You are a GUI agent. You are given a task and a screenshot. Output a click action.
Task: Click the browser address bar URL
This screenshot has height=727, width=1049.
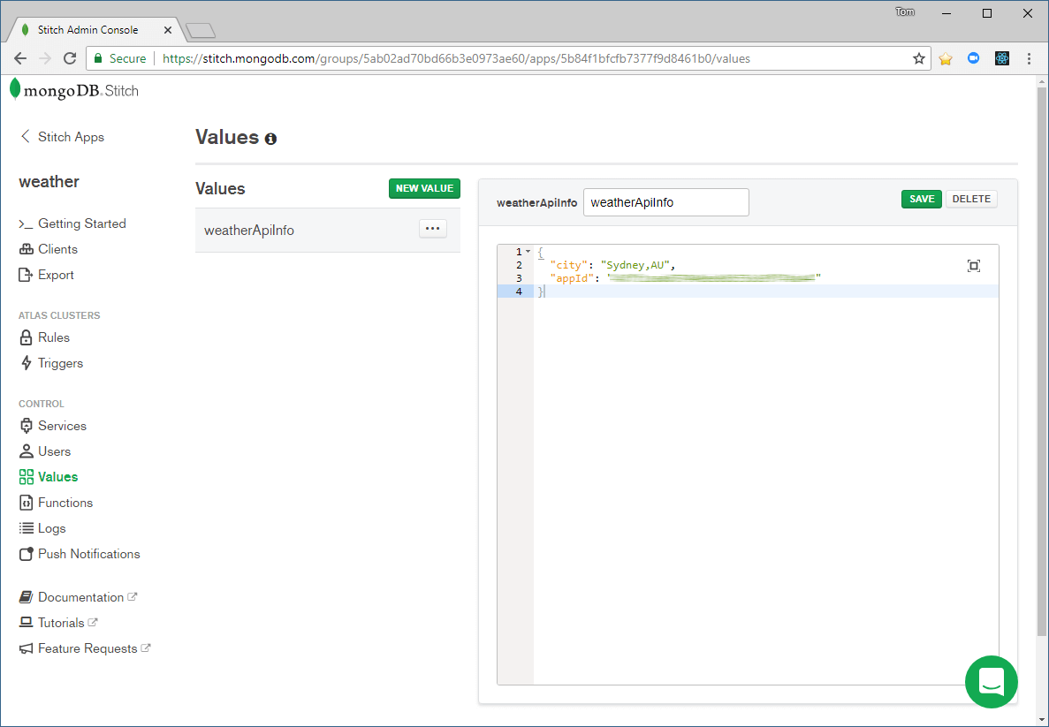click(456, 59)
